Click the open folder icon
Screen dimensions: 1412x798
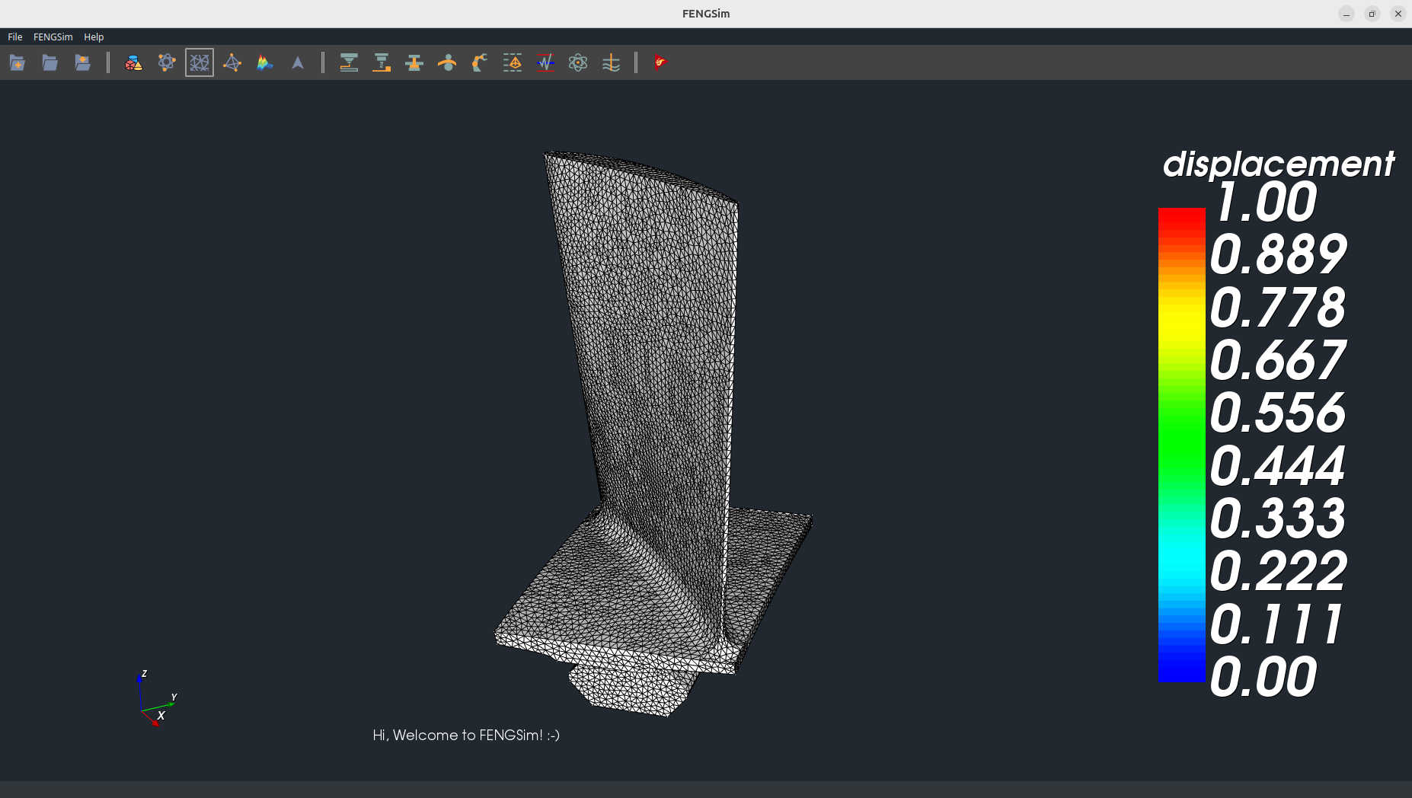(50, 62)
